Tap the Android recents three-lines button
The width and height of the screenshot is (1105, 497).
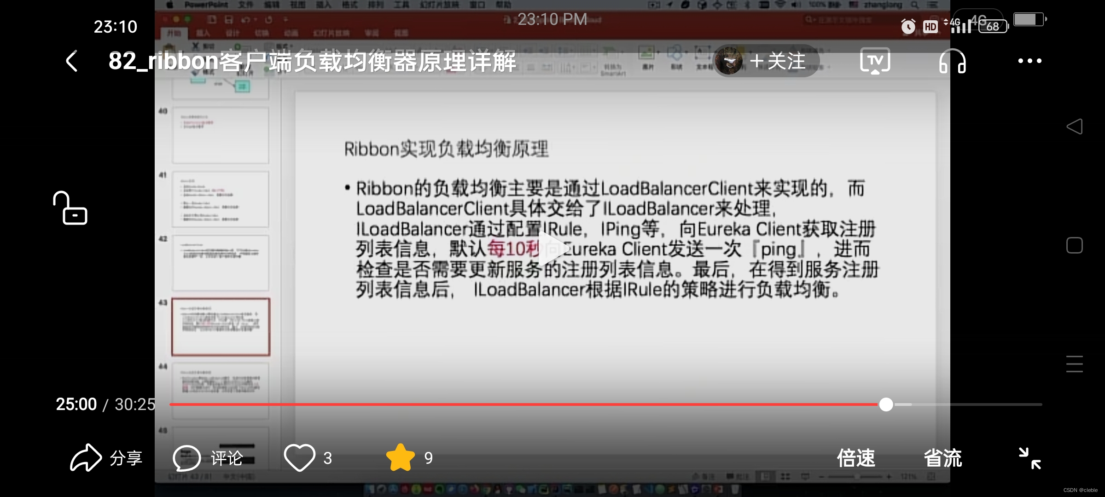tap(1074, 364)
